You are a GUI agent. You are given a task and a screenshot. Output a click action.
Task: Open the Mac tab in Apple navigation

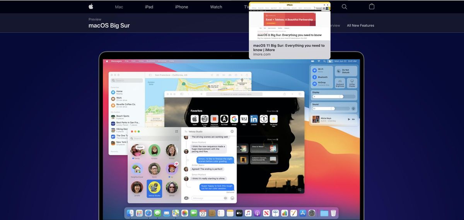[x=119, y=7]
